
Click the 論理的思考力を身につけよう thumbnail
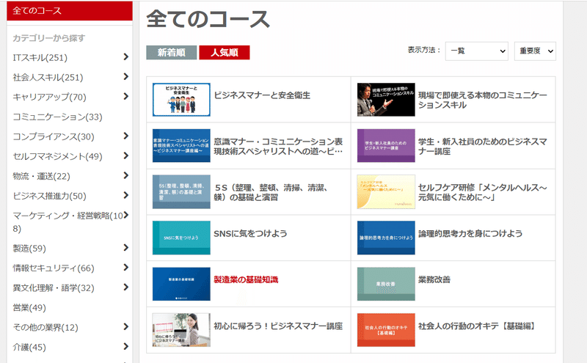pyautogui.click(x=386, y=238)
